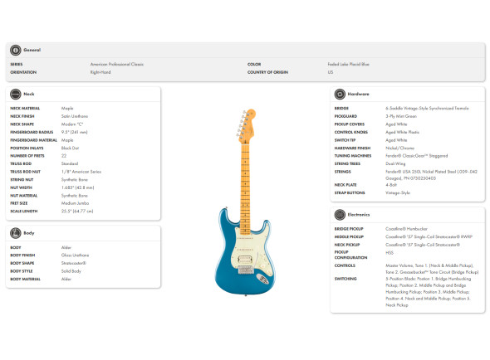The image size is (490, 360).
Task: Click the COUNTRY OF ORIGIN label
Action: click(267, 72)
